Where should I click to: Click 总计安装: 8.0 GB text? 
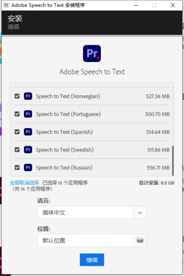pyautogui.click(x=157, y=183)
